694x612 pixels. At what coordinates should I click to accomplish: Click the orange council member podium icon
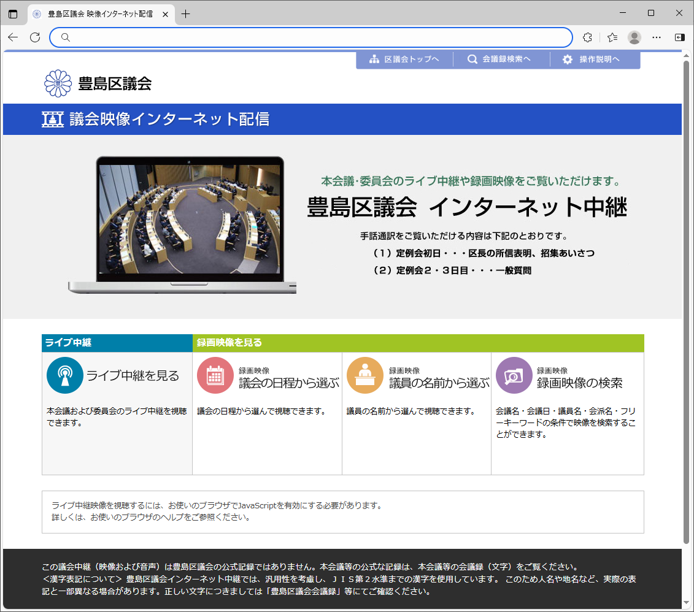(365, 375)
